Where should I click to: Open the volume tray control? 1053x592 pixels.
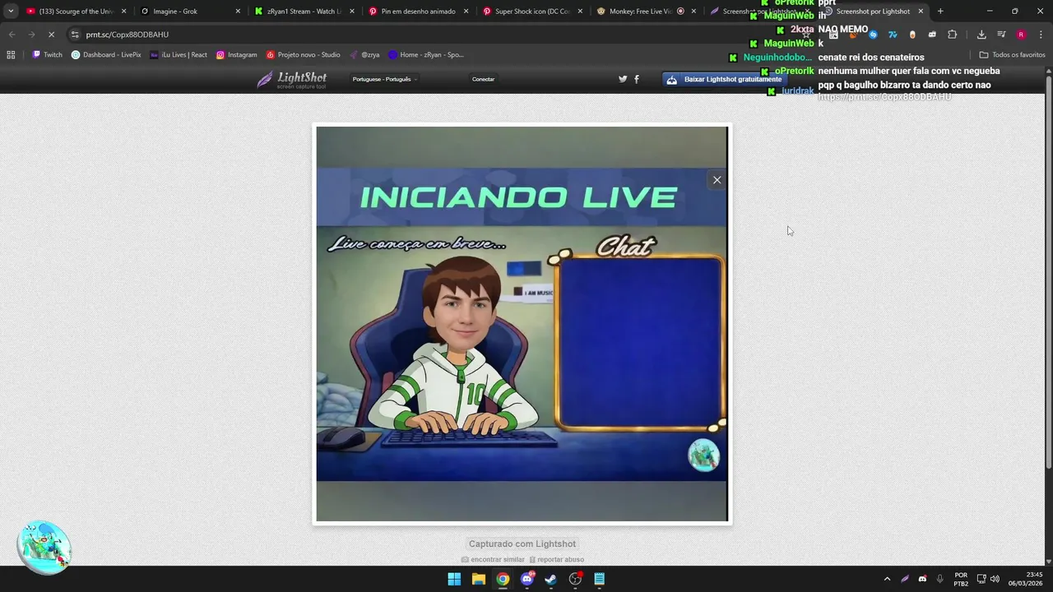[995, 579]
